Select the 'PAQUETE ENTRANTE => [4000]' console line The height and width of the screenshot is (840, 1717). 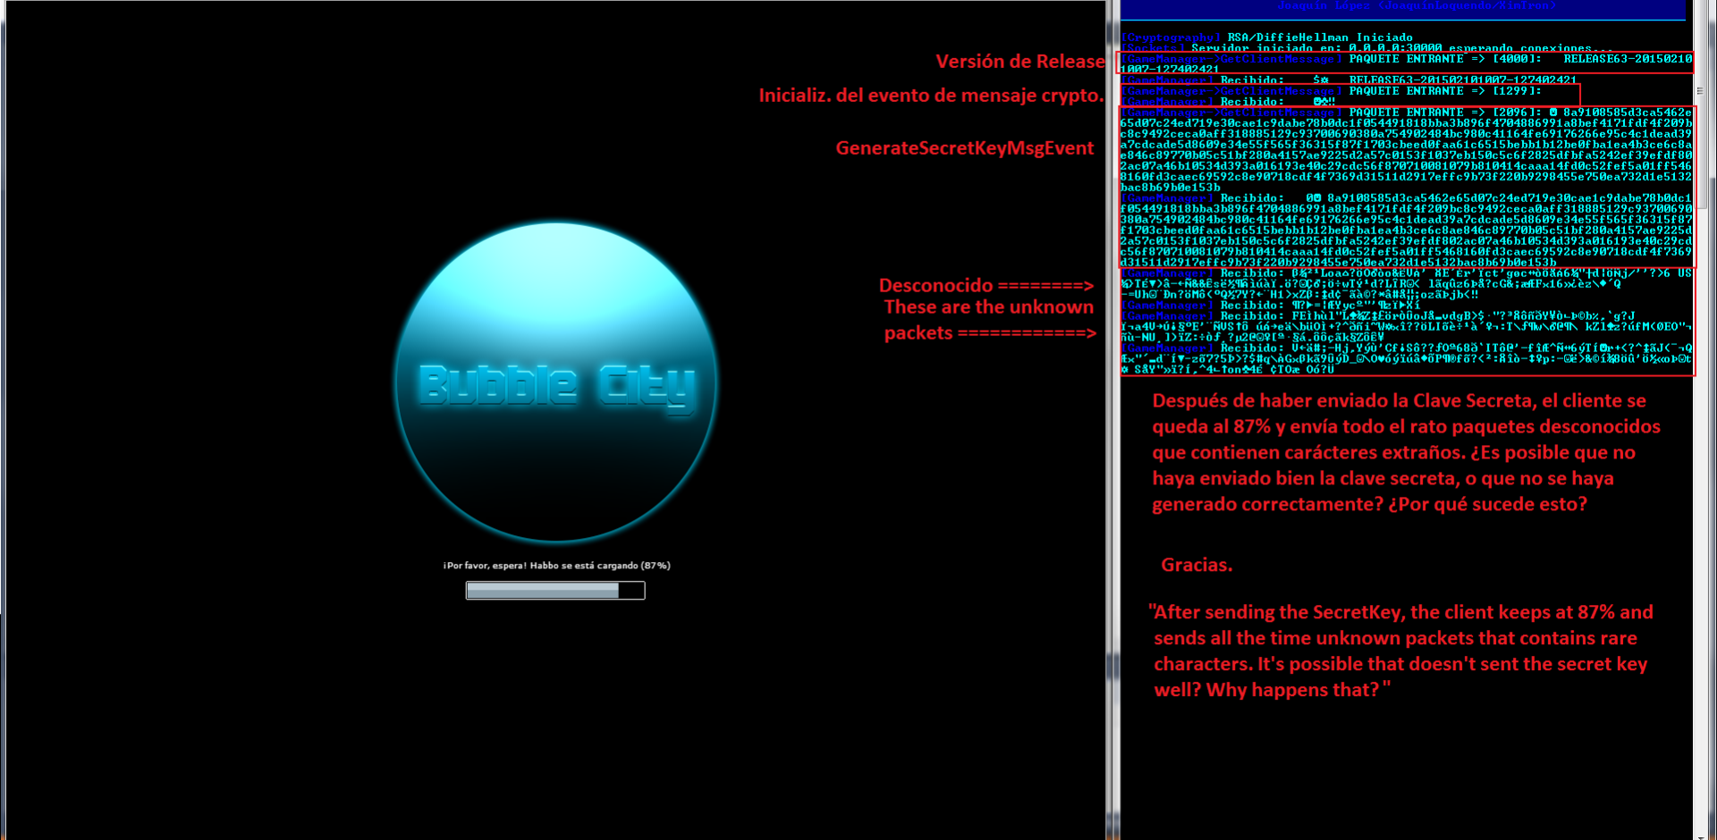[x=1407, y=59]
